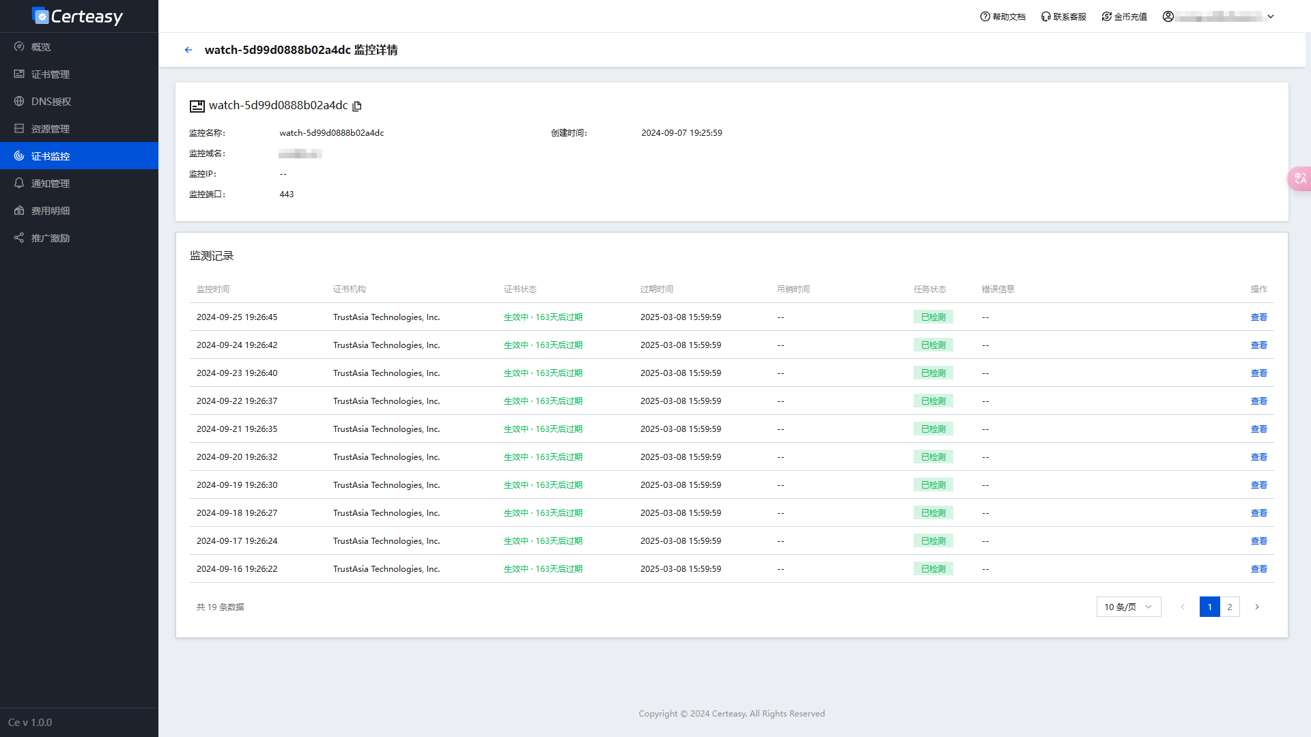Open 推广激励 in the sidebar
Screen dimensions: 1311x737
(x=79, y=237)
